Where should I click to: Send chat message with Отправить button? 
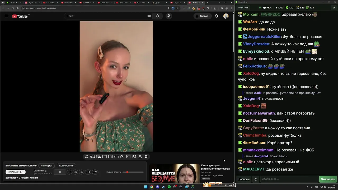(x=328, y=179)
